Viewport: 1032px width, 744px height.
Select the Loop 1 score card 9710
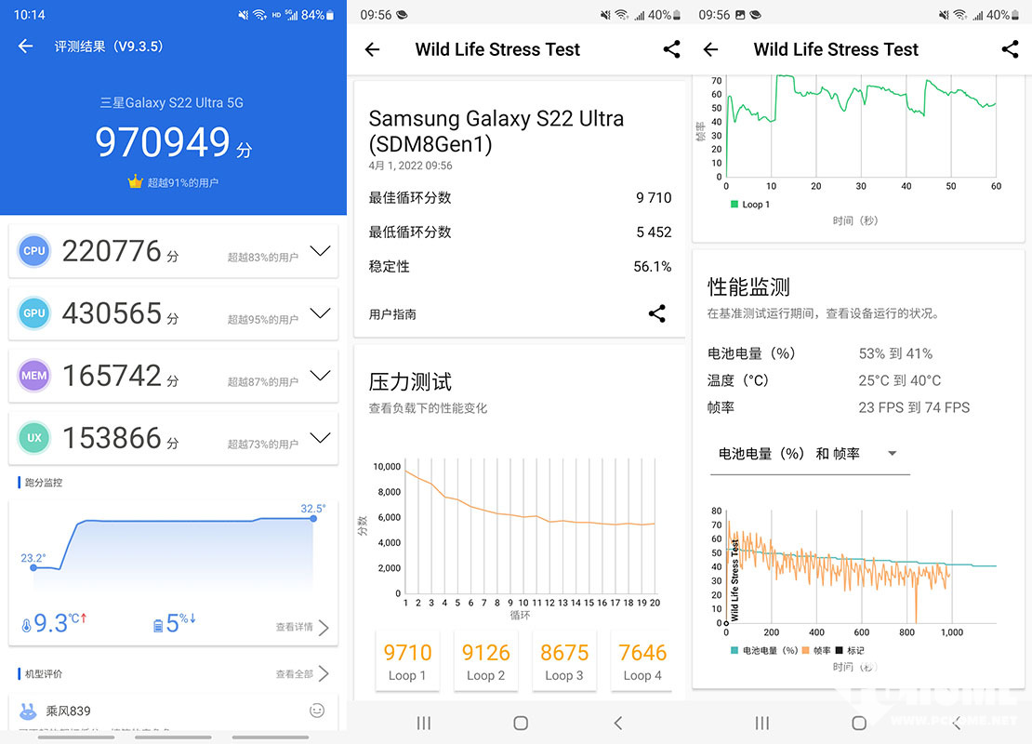(x=407, y=661)
